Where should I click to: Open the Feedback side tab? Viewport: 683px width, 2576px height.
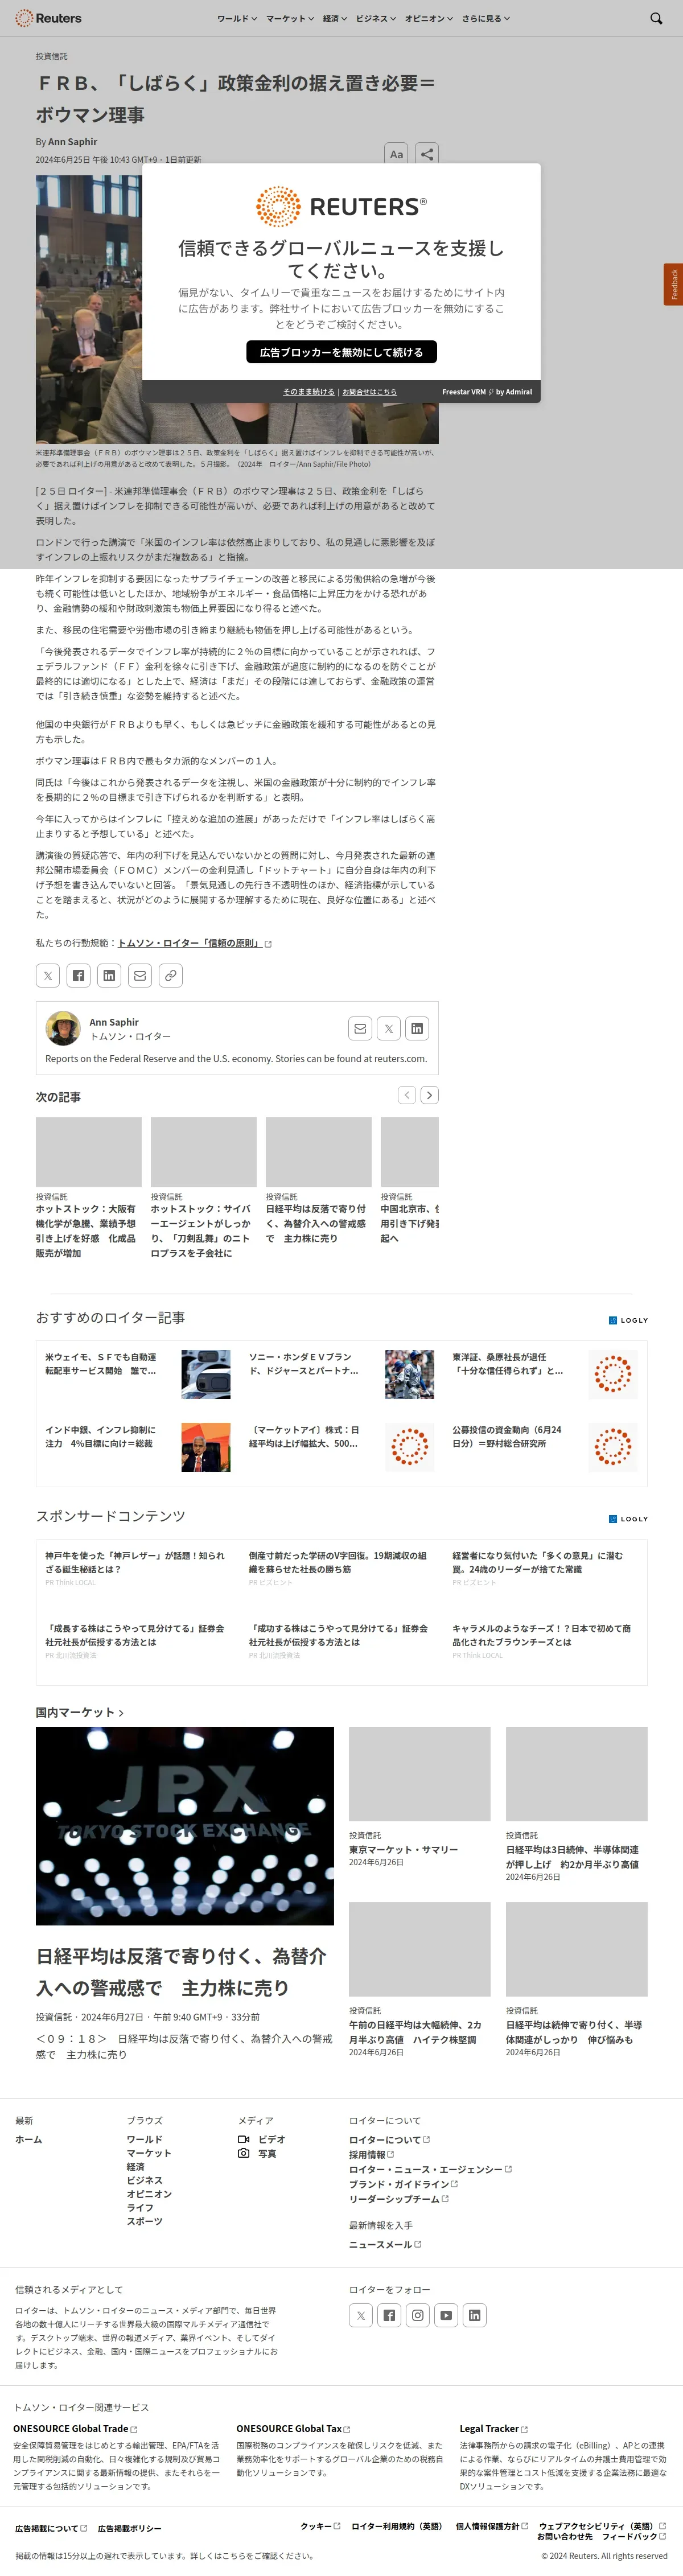673,285
